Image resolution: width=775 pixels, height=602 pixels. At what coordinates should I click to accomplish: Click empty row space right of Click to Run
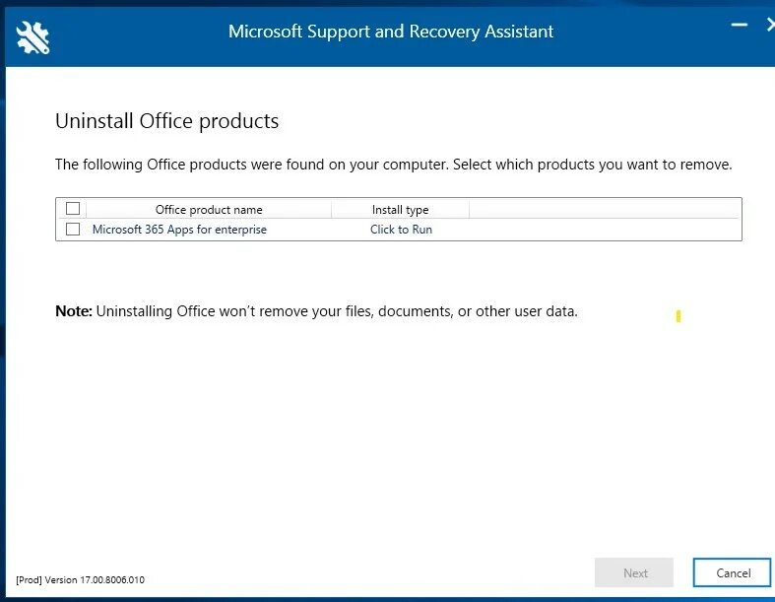(591, 230)
